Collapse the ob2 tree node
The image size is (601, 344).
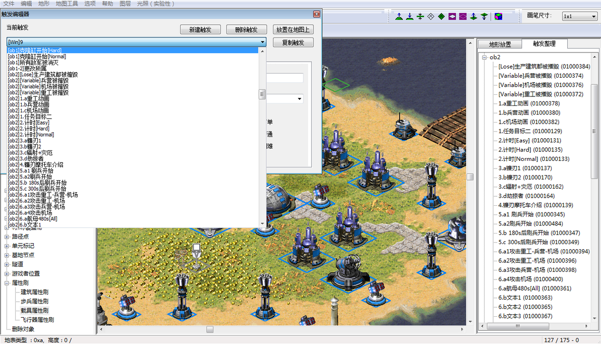485,57
